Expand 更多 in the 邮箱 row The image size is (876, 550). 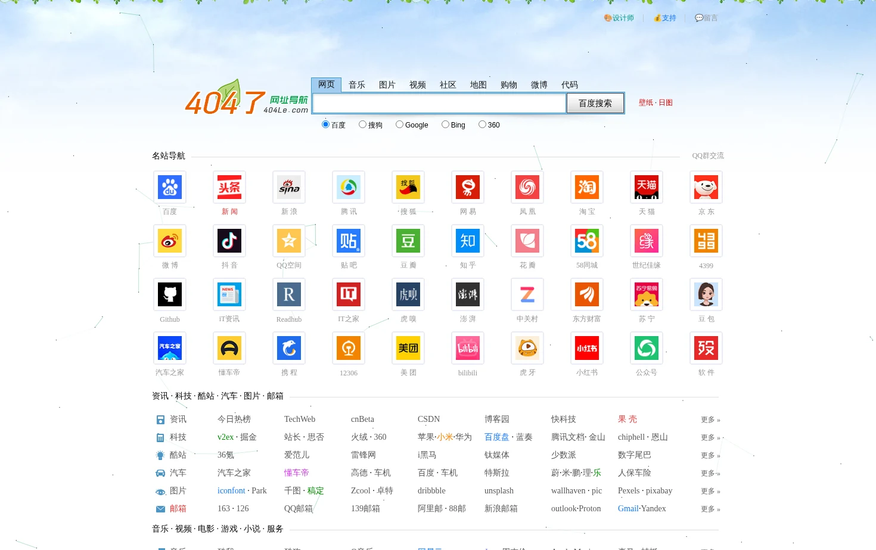click(x=710, y=509)
